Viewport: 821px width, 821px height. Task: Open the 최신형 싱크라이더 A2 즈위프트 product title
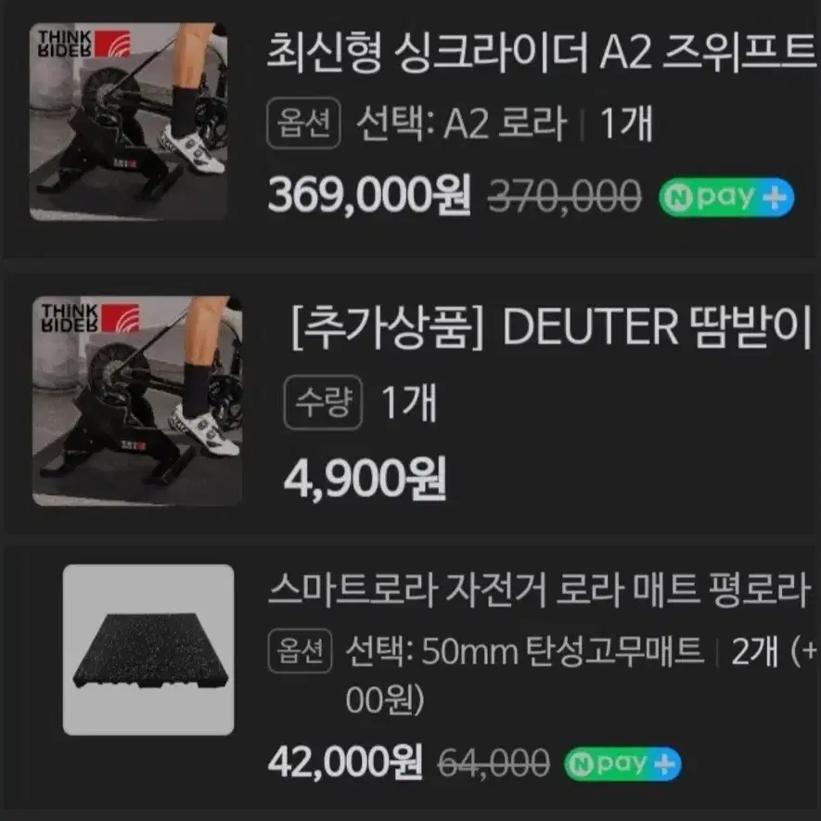pos(543,52)
